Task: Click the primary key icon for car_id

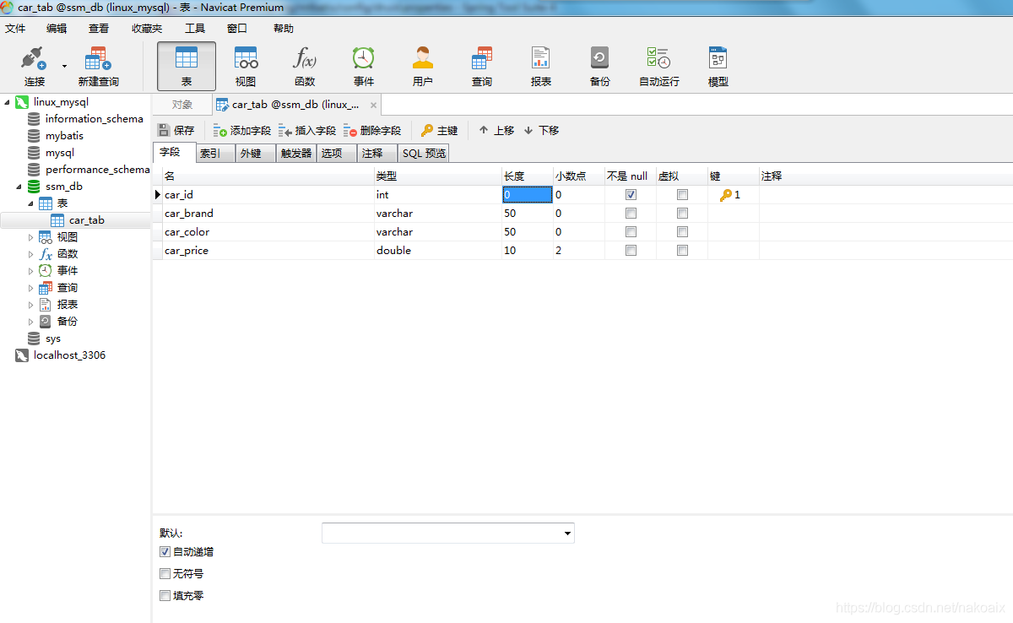Action: click(725, 195)
